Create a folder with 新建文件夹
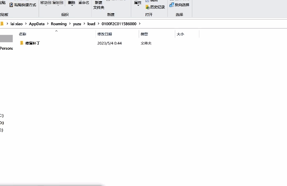The height and width of the screenshot is (186, 287). (99, 5)
